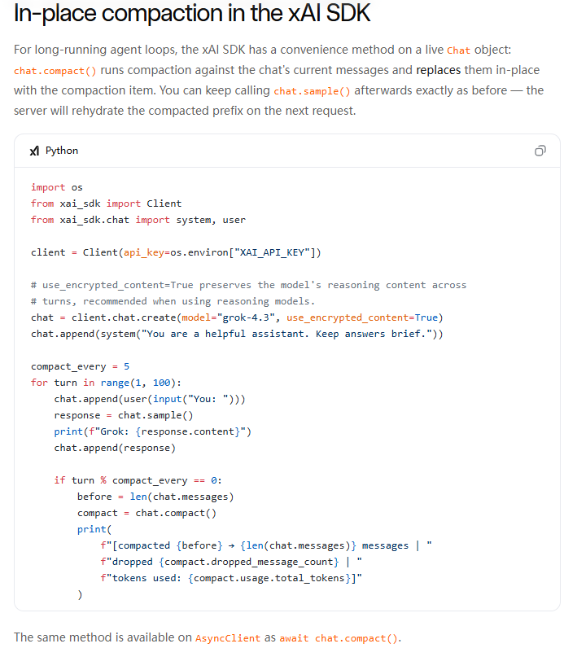The image size is (564, 648).
Task: Click the 'import os' code line
Action: [x=57, y=187]
